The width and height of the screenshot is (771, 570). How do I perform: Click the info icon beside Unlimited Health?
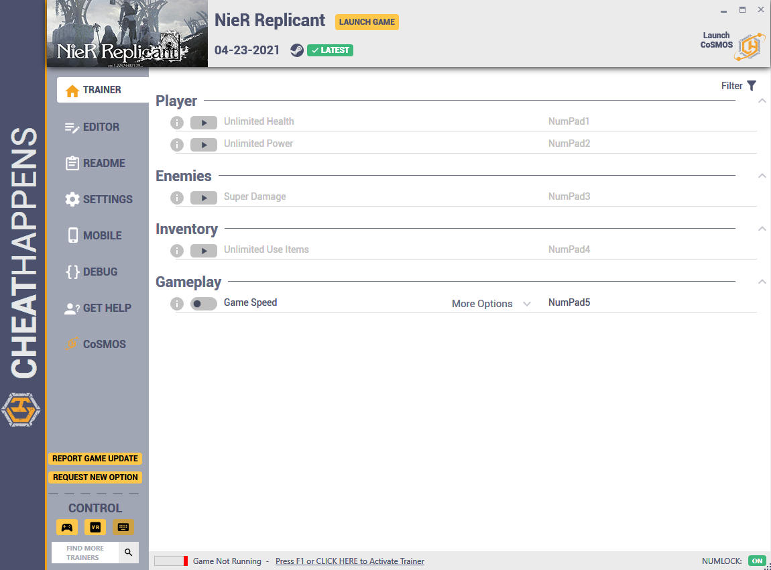tap(177, 123)
